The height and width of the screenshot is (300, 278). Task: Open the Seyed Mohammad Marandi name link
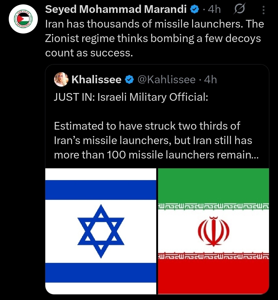pyautogui.click(x=116, y=9)
